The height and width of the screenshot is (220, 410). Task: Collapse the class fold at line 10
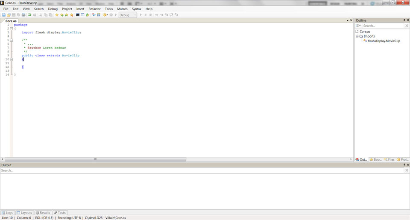click(x=12, y=59)
